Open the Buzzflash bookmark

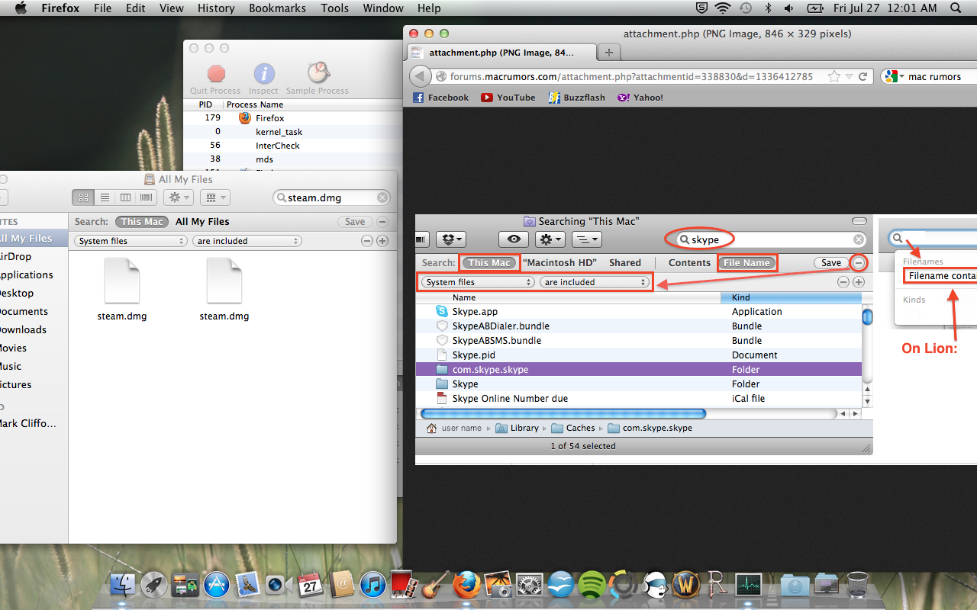pyautogui.click(x=577, y=98)
